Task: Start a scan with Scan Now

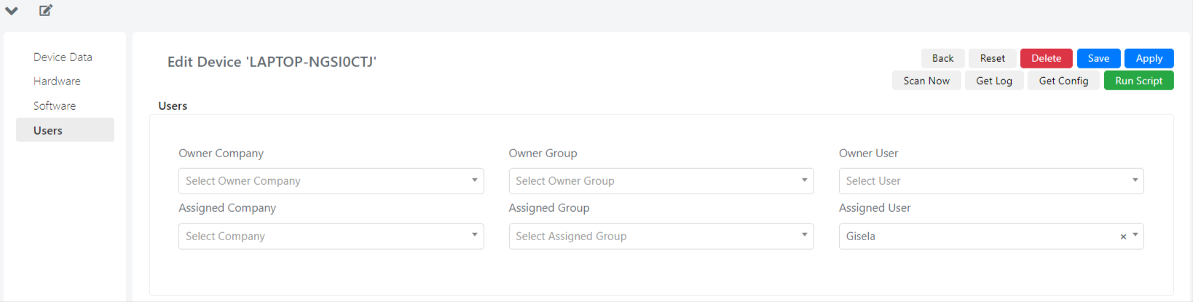Action: point(926,81)
